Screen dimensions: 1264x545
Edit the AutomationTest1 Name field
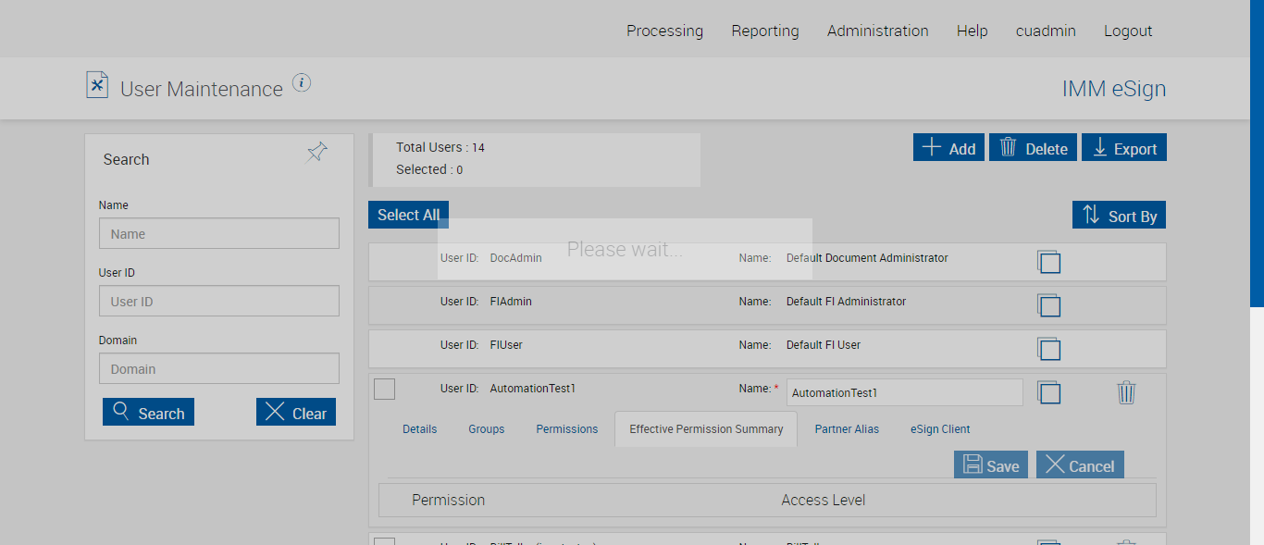coord(905,392)
